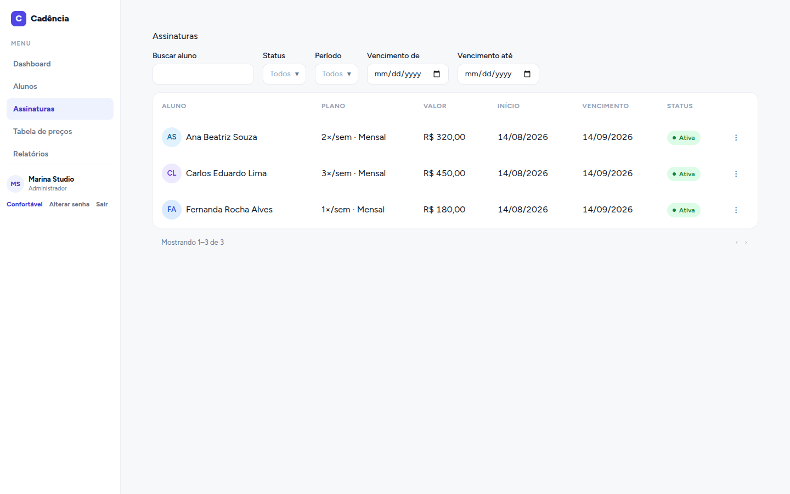Screen dimensions: 790x494
Task: Open calendar picker in Vencimento até field
Action: point(527,74)
